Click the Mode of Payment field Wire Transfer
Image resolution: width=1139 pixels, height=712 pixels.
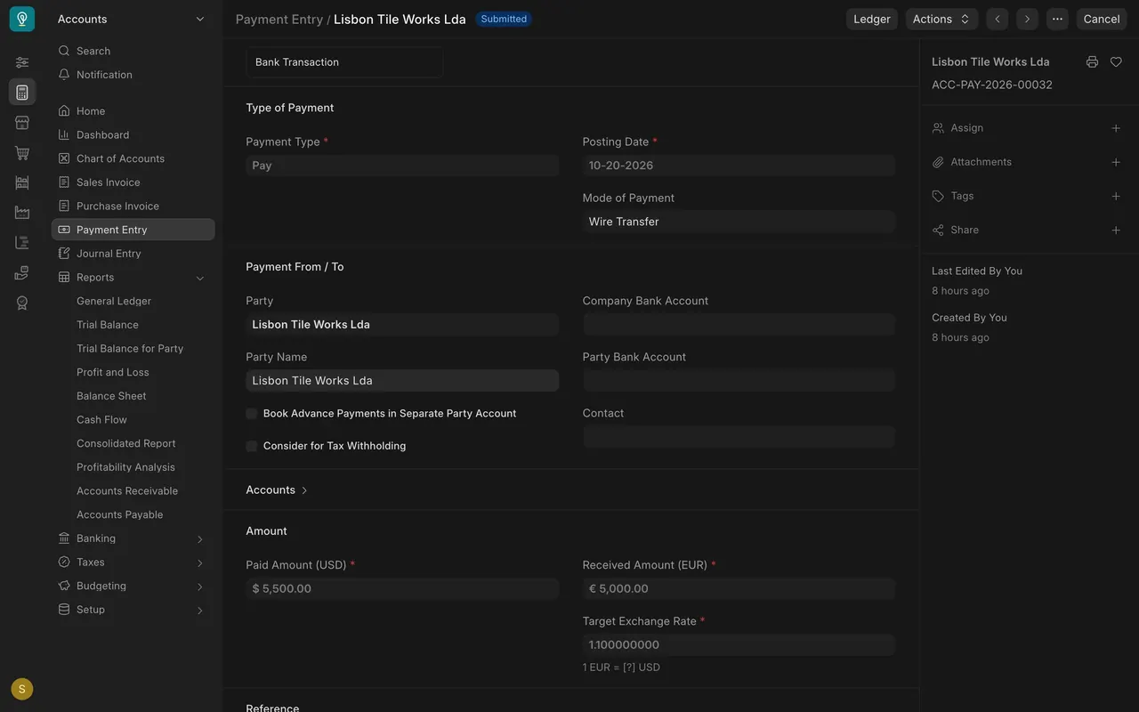click(739, 222)
